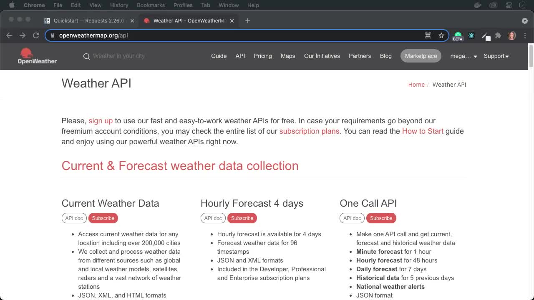Viewport: 534px width, 300px height.
Task: Open the React Developer Tools extension
Action: pyautogui.click(x=471, y=35)
